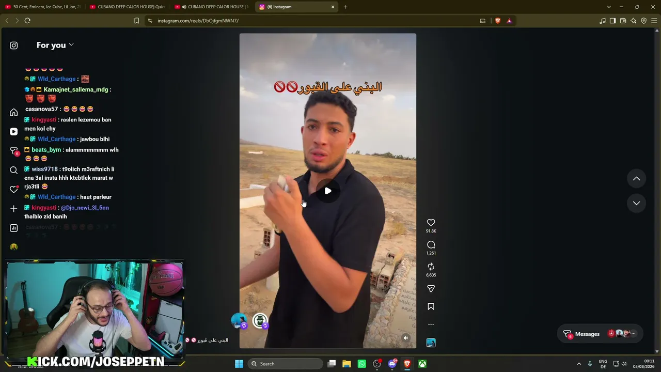Open WhatsApp from the taskbar

(x=362, y=364)
